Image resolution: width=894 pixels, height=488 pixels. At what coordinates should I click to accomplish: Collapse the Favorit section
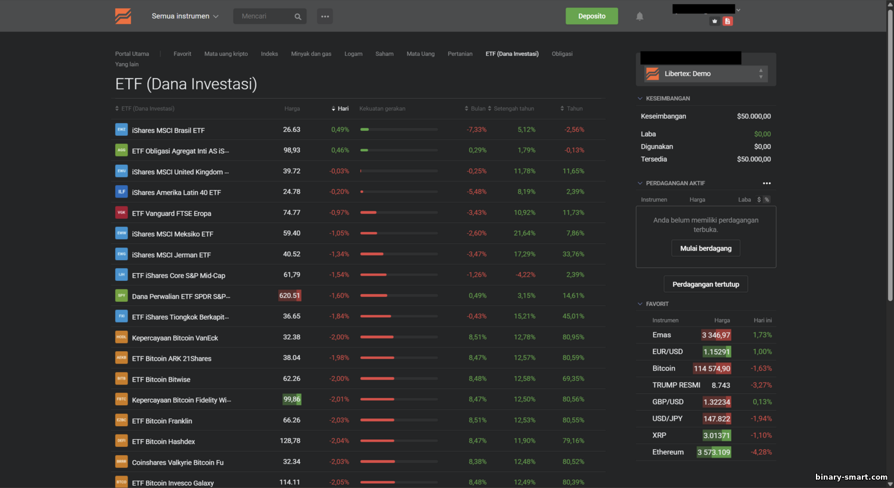640,304
